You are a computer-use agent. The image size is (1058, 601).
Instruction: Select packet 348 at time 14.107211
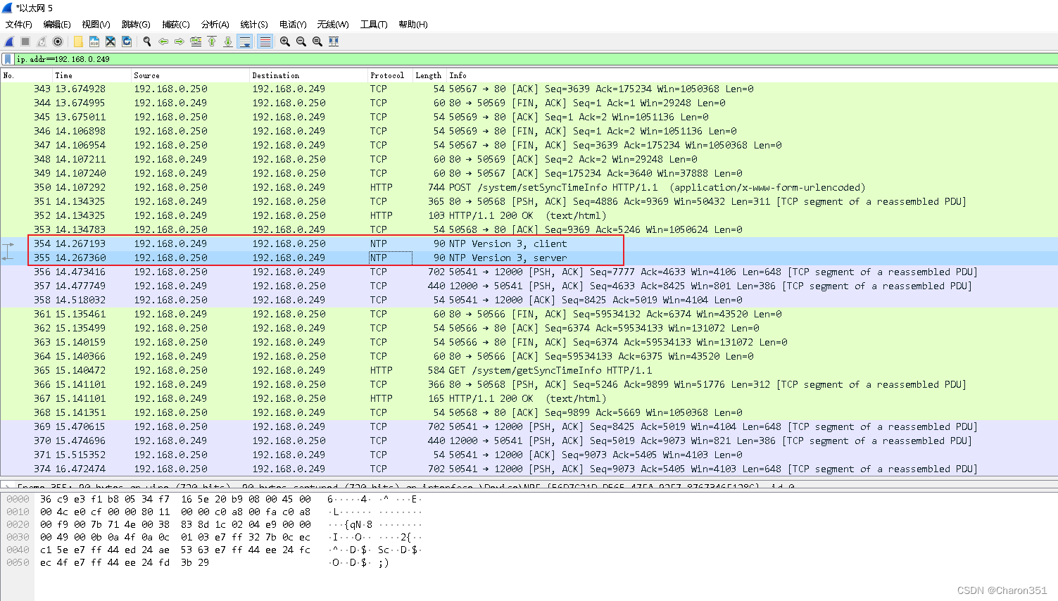pyautogui.click(x=529, y=159)
